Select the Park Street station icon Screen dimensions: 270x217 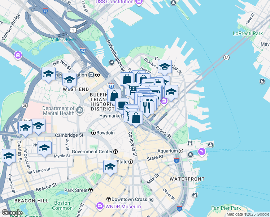91,190
